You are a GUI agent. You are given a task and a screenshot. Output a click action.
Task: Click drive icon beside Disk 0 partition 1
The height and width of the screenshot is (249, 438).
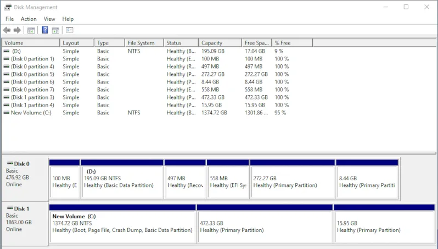6,59
